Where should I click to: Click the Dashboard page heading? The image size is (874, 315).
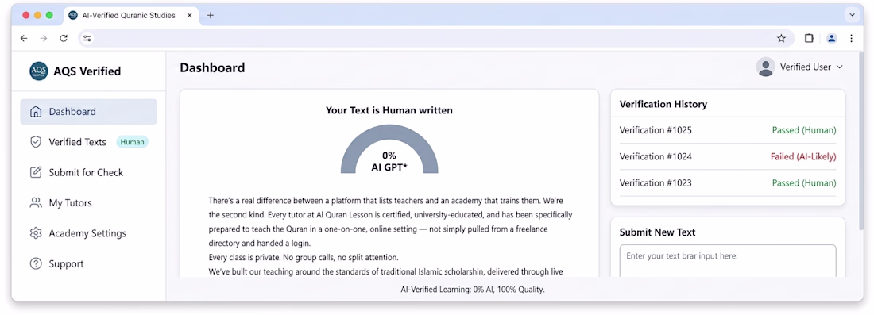coord(212,68)
